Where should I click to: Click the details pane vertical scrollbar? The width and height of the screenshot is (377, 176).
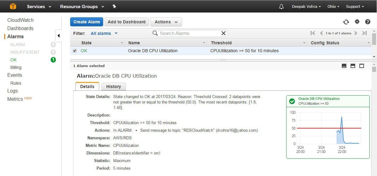374,69
